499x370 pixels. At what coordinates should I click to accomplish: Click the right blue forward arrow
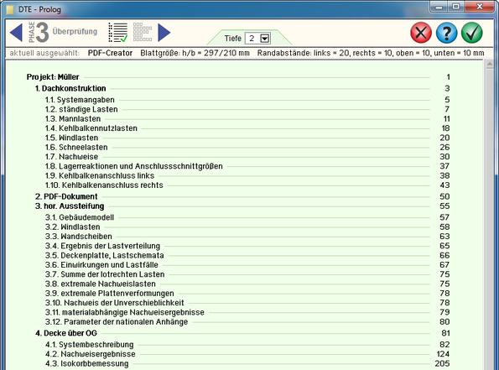point(164,33)
